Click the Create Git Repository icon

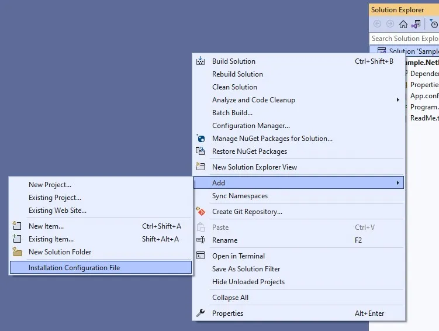pyautogui.click(x=201, y=212)
